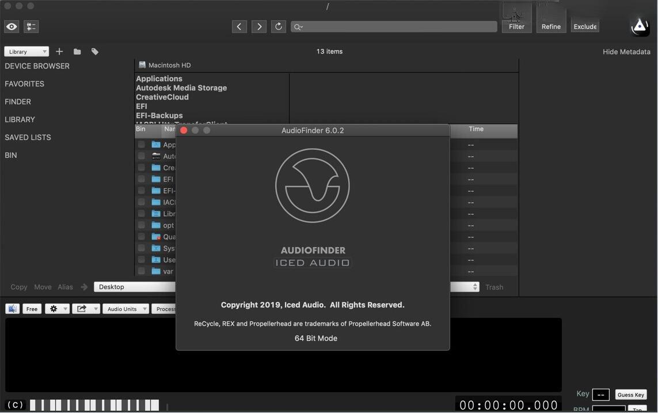Click the Exclude button
This screenshot has width=658, height=413.
[x=585, y=26]
